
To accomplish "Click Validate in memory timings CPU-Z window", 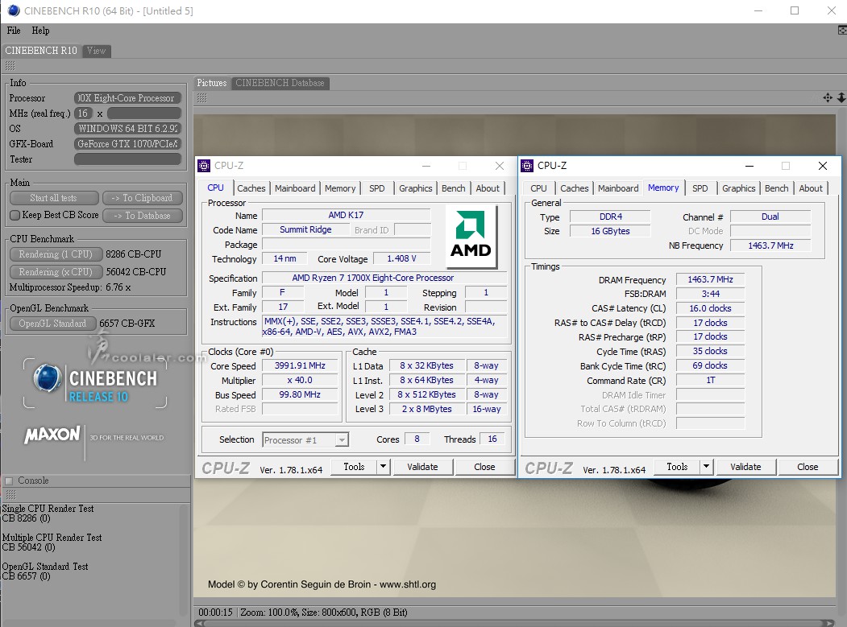I will point(745,467).
